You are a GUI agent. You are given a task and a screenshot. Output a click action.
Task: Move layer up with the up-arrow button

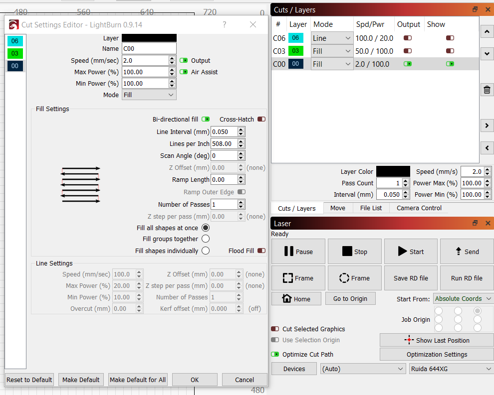coord(487,31)
